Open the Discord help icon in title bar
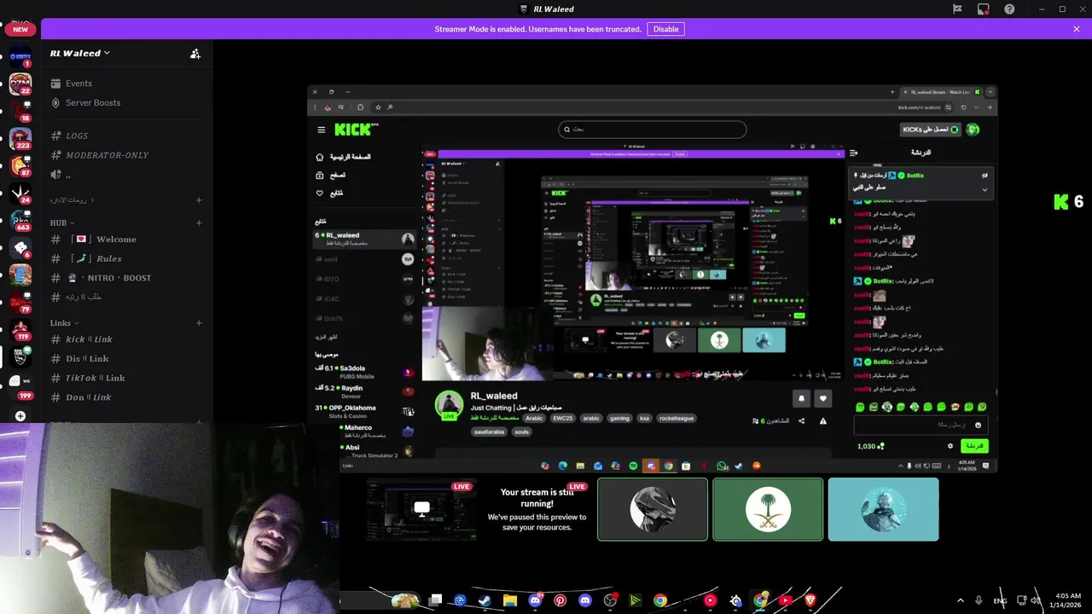This screenshot has width=1092, height=614. tap(1009, 9)
